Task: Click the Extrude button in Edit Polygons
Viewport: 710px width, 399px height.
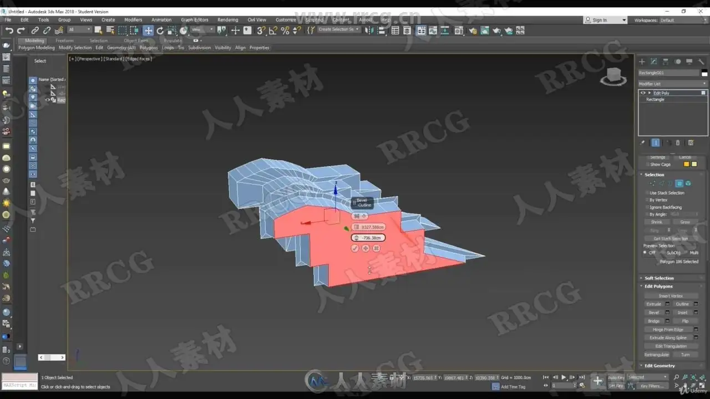Action: [x=654, y=304]
